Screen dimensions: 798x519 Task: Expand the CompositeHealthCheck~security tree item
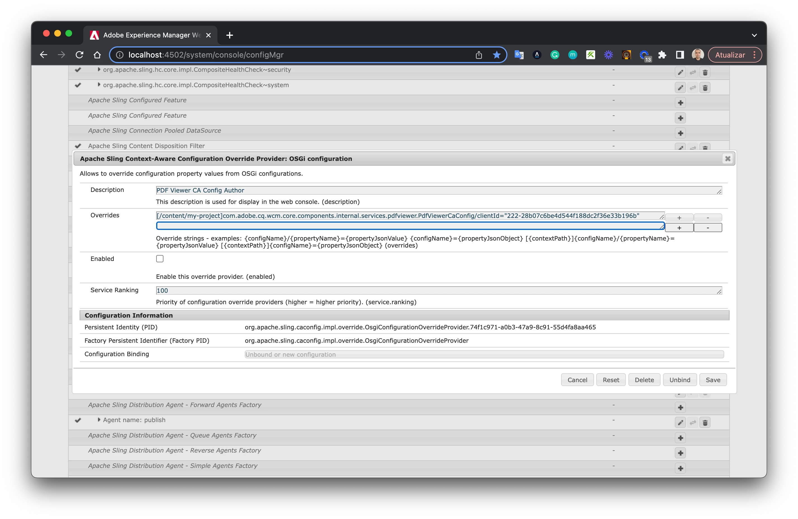(x=99, y=69)
